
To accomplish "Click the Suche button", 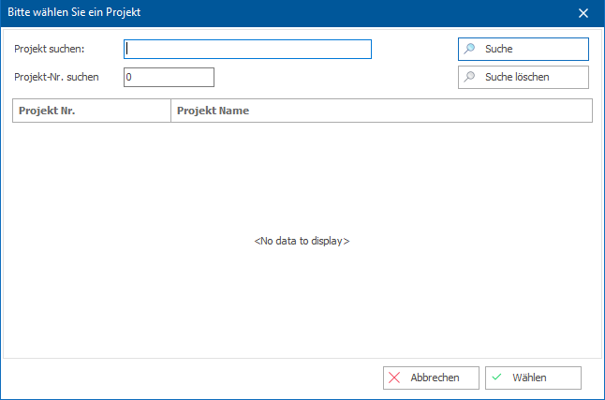I will (x=524, y=49).
